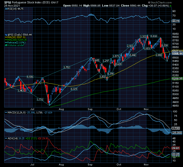
Task: Click the 0.338 retracement label
Action: click(165, 45)
